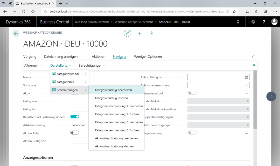Image resolution: width=280 pixels, height=166 pixels.
Task: Toggle the Kategorieauszug switch
Action: point(192,133)
